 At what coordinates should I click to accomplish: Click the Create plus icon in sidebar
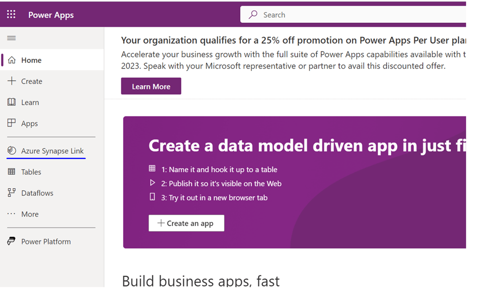coord(12,81)
